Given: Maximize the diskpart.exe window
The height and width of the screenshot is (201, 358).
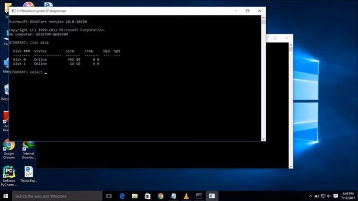Looking at the screenshot, I should pyautogui.click(x=247, y=11).
